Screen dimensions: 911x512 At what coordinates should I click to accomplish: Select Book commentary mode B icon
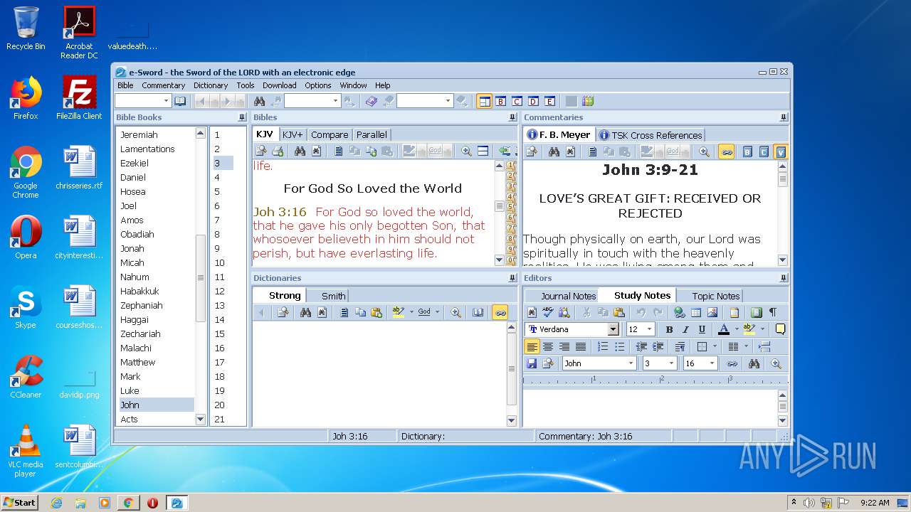click(x=747, y=151)
